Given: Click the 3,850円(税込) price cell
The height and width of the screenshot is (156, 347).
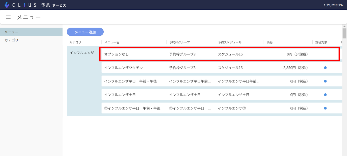Looking at the screenshot, I should 296,68.
